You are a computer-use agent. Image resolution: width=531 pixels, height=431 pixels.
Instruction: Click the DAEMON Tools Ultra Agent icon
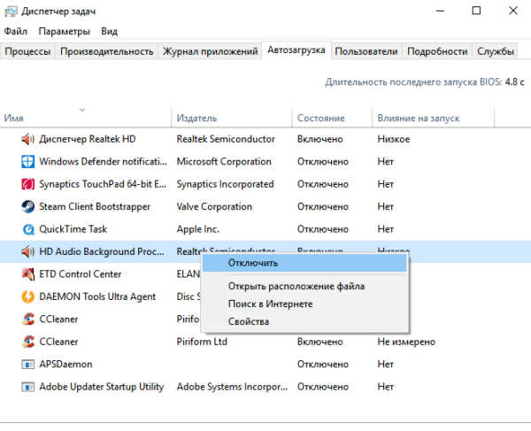tap(27, 296)
